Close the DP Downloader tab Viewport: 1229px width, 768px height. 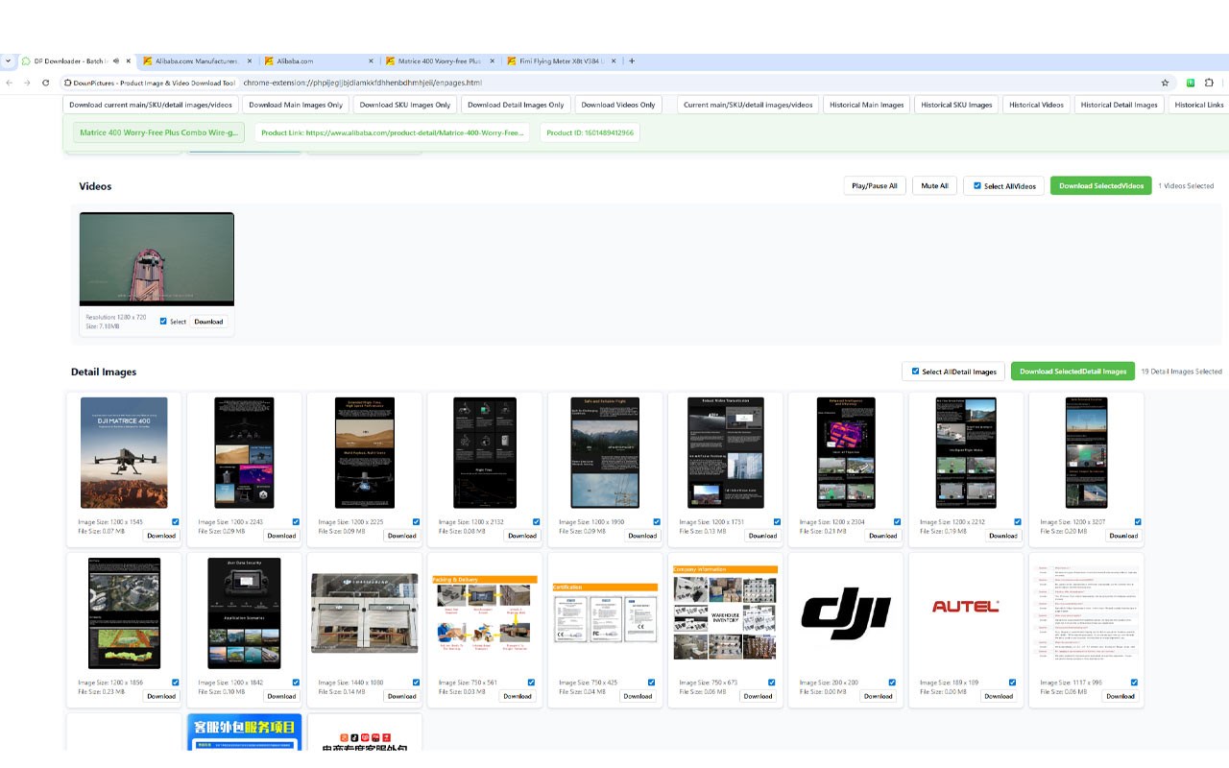(x=129, y=60)
